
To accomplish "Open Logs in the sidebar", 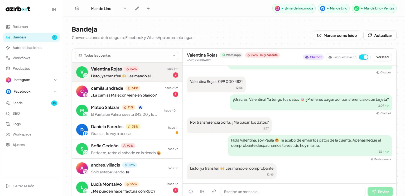I will click(x=32, y=124).
